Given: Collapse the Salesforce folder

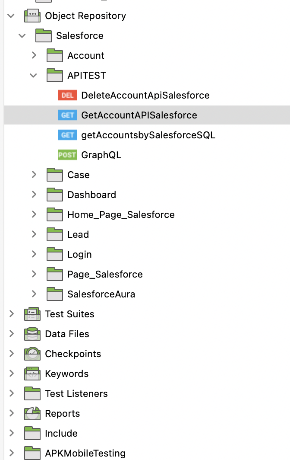Looking at the screenshot, I should tap(22, 35).
